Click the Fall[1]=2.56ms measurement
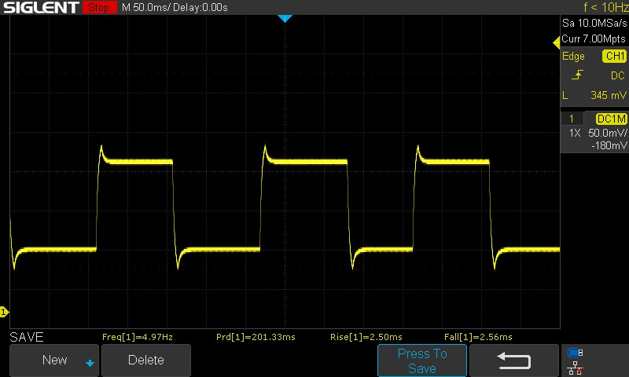The width and height of the screenshot is (629, 377). click(x=478, y=337)
